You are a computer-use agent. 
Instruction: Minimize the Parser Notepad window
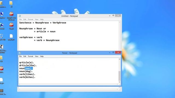[110, 53]
